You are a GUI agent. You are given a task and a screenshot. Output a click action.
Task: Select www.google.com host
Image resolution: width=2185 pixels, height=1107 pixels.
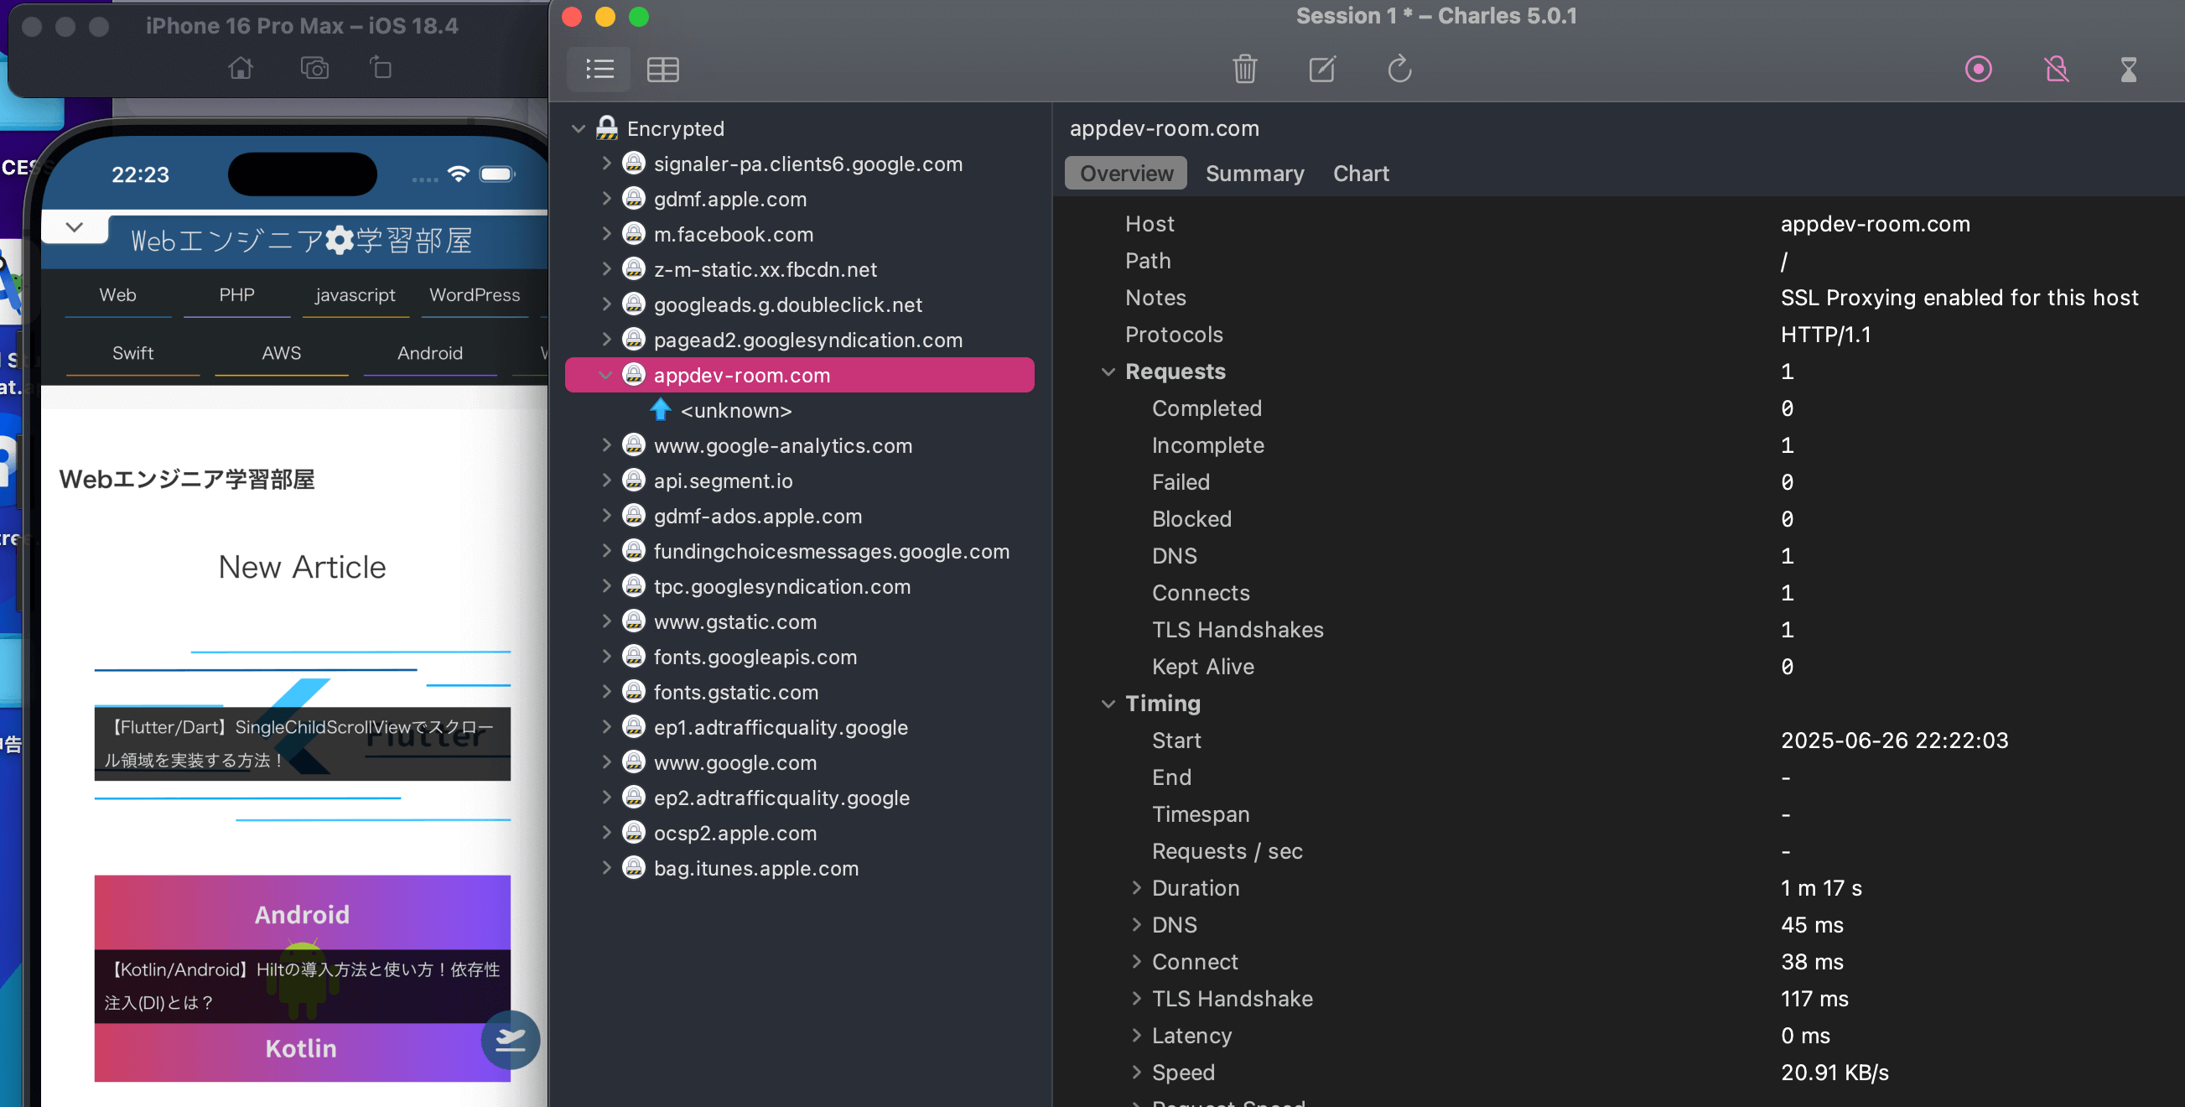[x=734, y=762]
